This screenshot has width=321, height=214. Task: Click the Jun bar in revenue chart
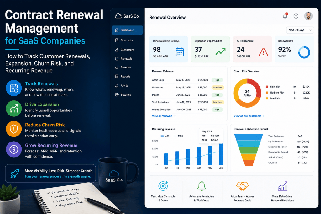[x=221, y=154]
